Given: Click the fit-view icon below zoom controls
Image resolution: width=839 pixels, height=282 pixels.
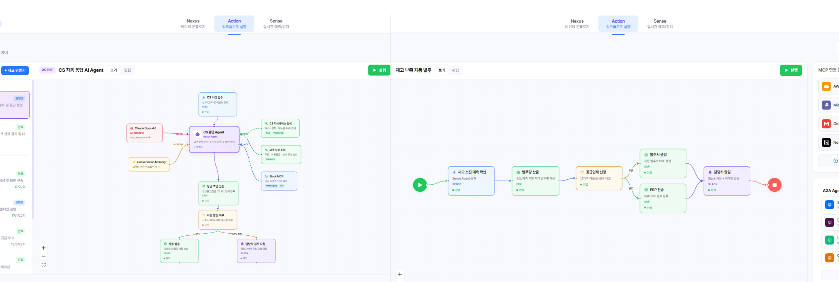Looking at the screenshot, I should click(44, 265).
